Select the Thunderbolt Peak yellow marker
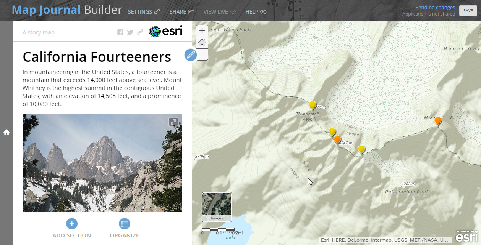Viewport: 481px width, 245px height. pos(313,106)
